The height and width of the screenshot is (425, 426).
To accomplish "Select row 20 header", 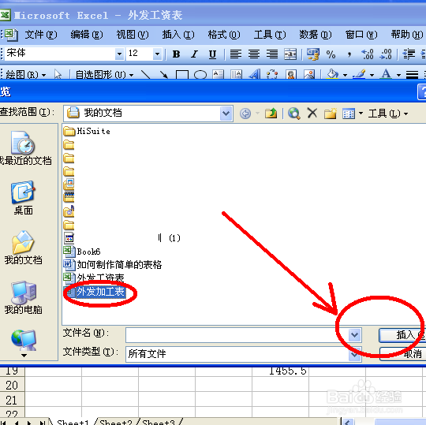I will click(x=12, y=385).
